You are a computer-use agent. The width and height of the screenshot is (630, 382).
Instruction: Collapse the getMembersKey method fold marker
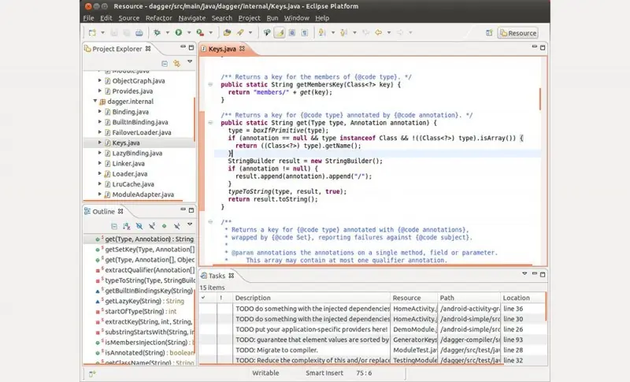[x=210, y=84]
